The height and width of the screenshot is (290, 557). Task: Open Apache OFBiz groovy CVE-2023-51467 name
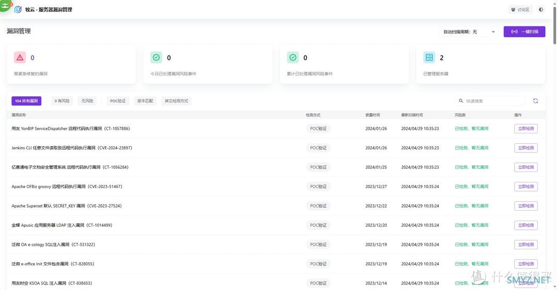(x=67, y=186)
